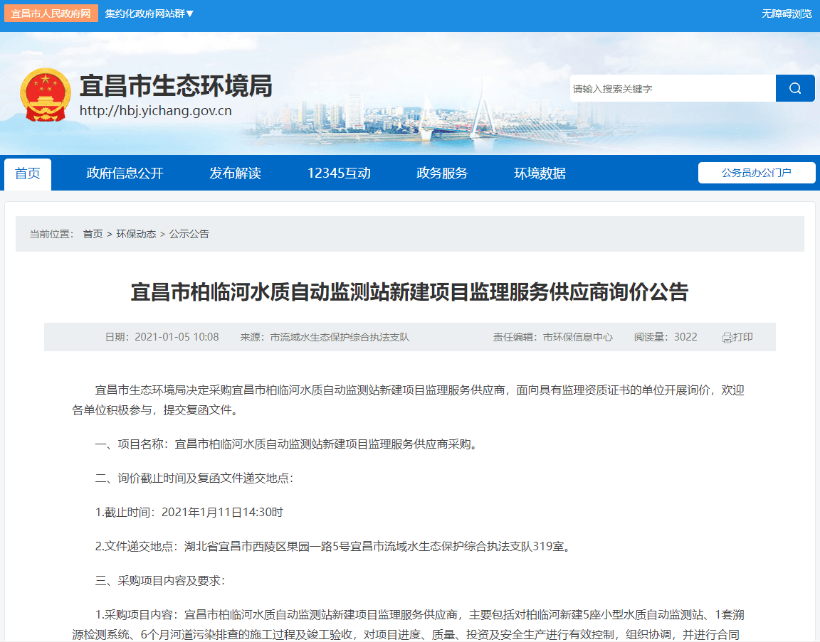Select the 首页 navigation tab
Viewport: 820px width, 642px height.
tap(28, 173)
